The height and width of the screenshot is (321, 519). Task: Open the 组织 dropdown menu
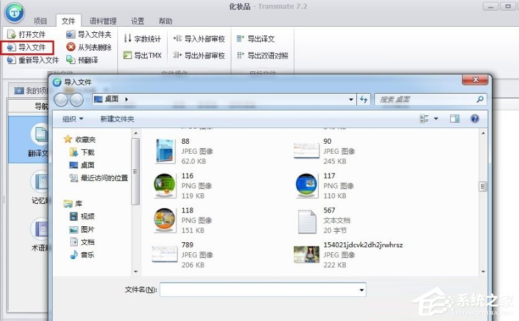pyautogui.click(x=73, y=119)
